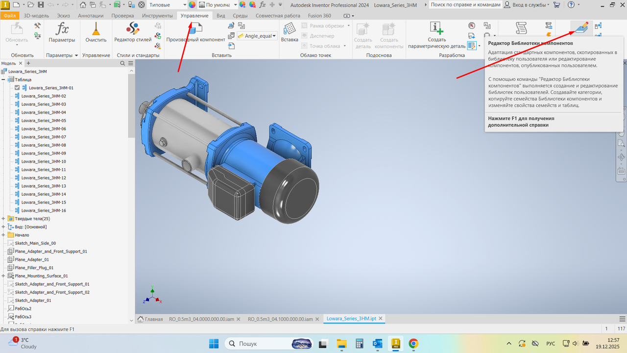Click the document tabs menu icon at bottom right
The width and height of the screenshot is (627, 353).
[622, 319]
